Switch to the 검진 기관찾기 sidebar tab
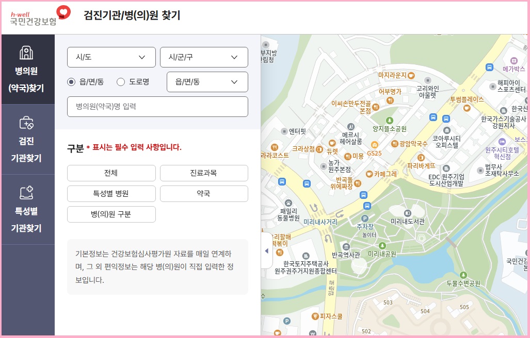Screen dimensions: 530x338 28,139
